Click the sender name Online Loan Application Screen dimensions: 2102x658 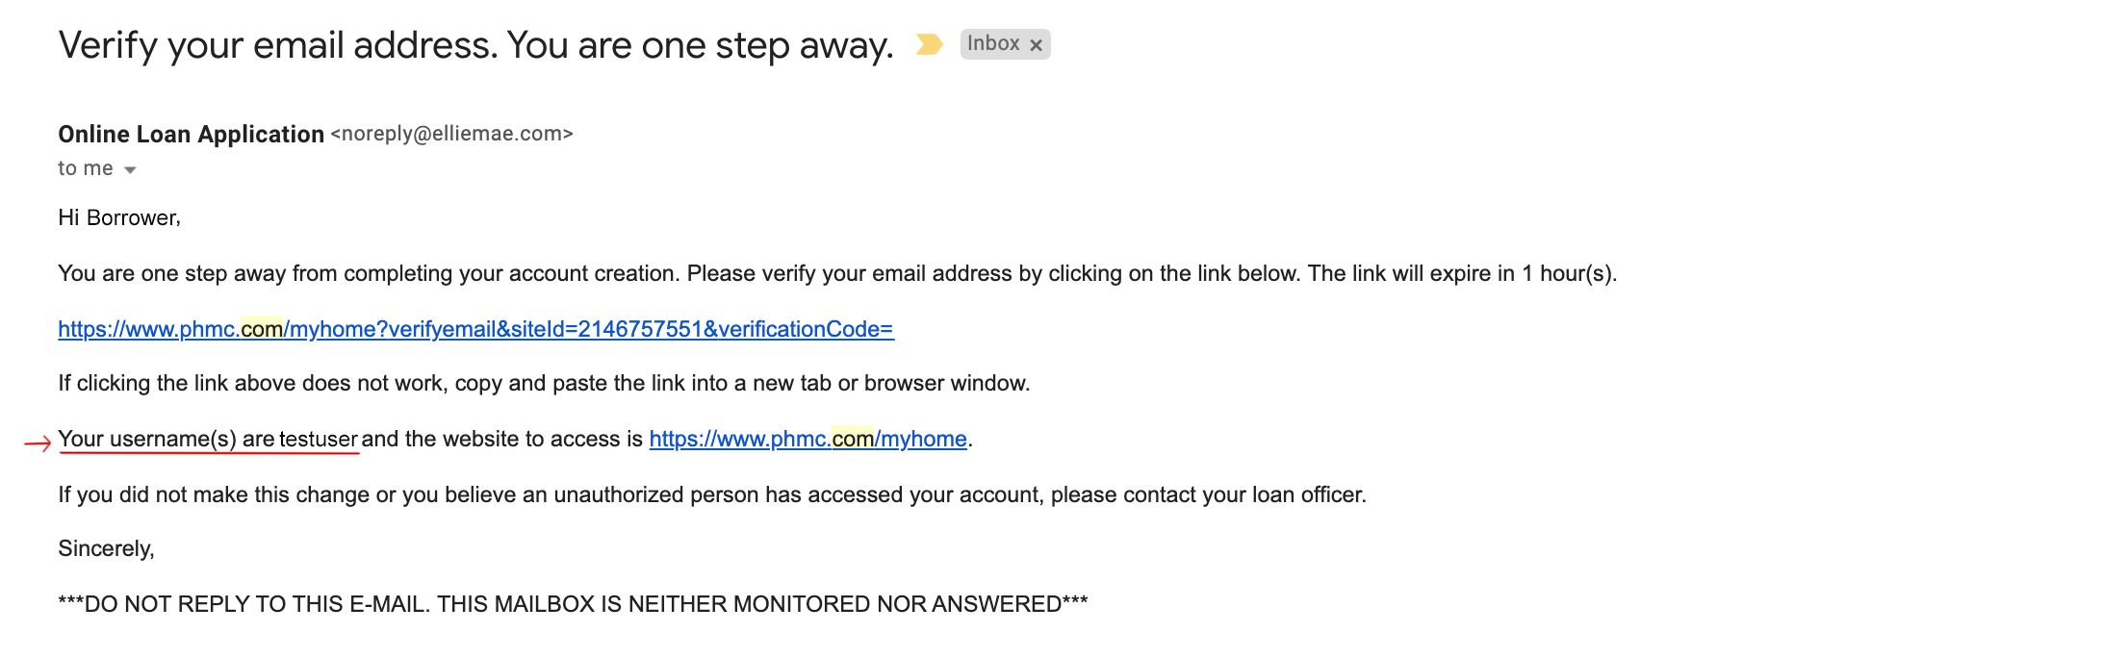(192, 134)
